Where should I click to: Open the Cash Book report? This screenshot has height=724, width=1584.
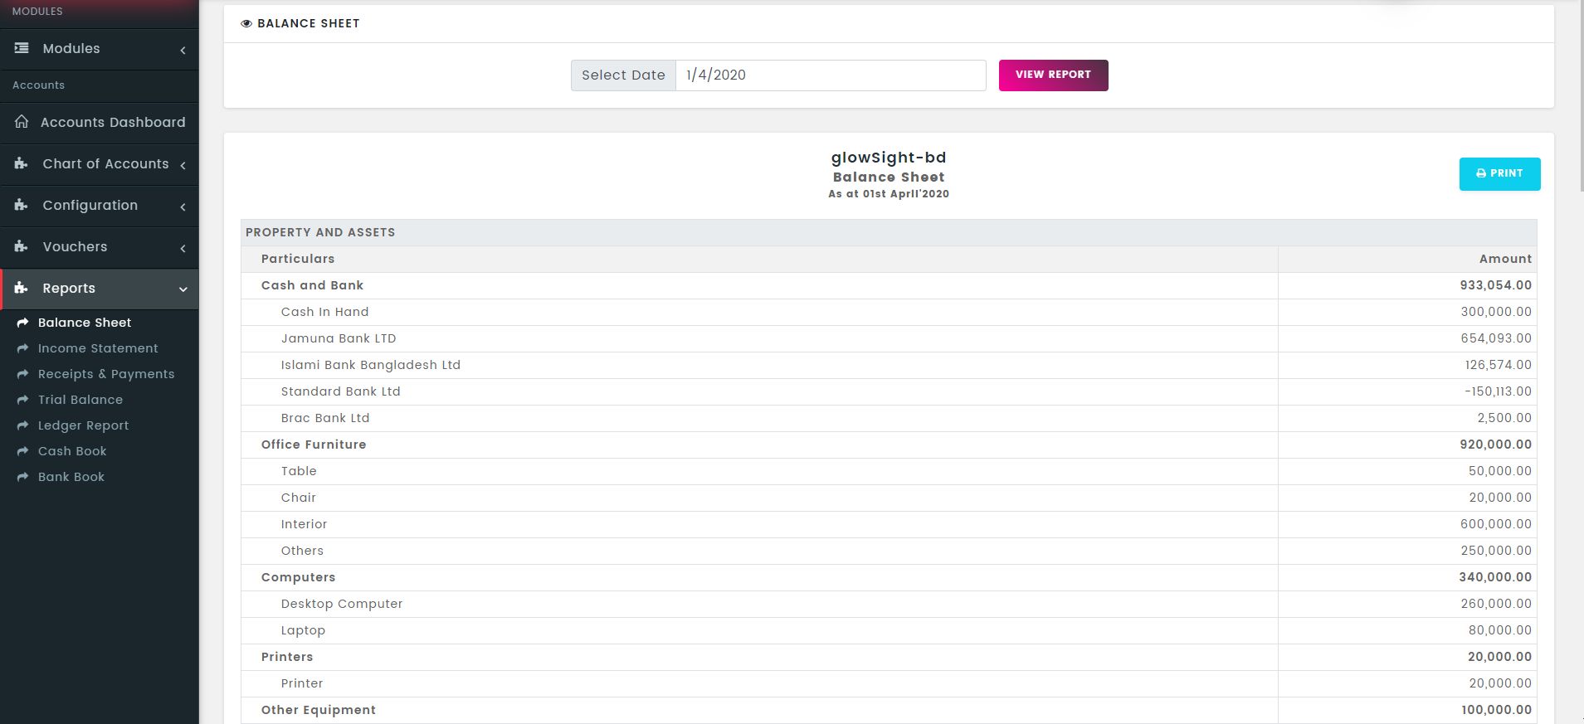(72, 451)
